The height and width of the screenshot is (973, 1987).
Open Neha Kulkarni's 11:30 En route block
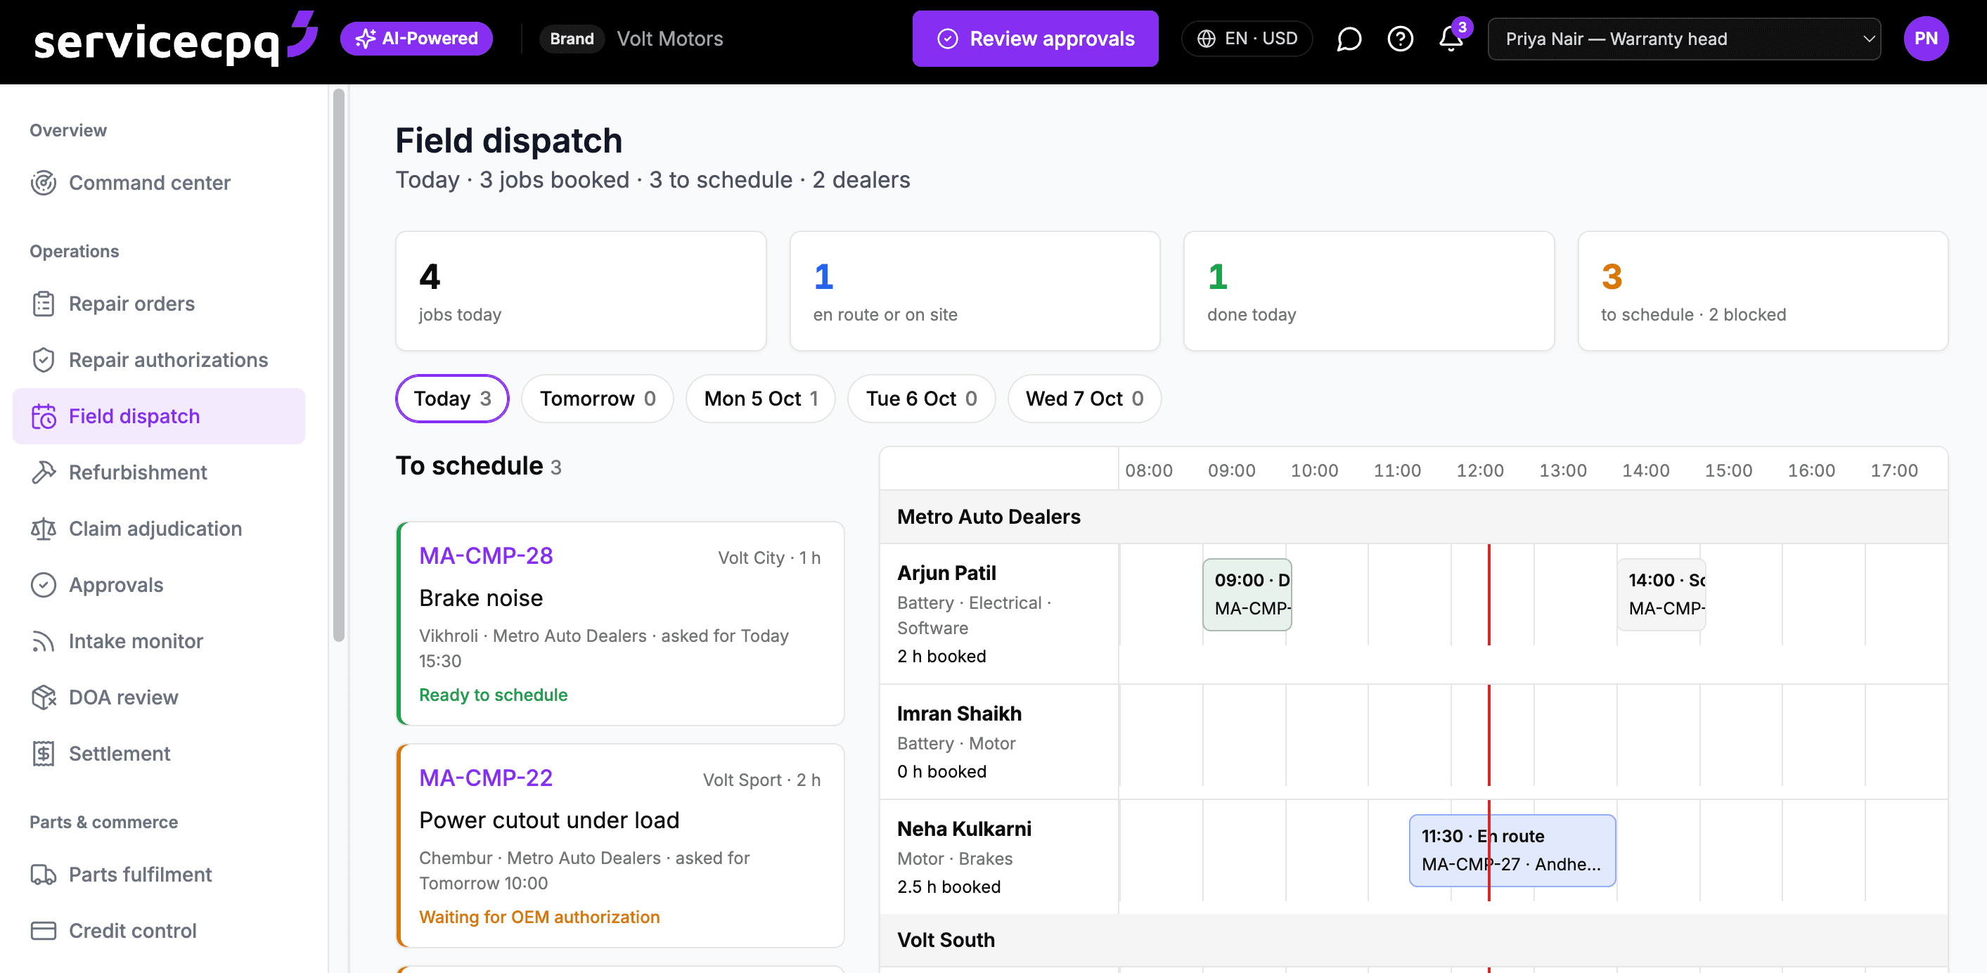[x=1512, y=851]
